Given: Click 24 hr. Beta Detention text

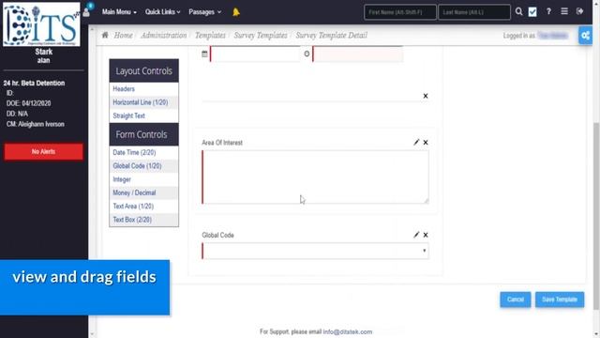Looking at the screenshot, I should pyautogui.click(x=34, y=84).
